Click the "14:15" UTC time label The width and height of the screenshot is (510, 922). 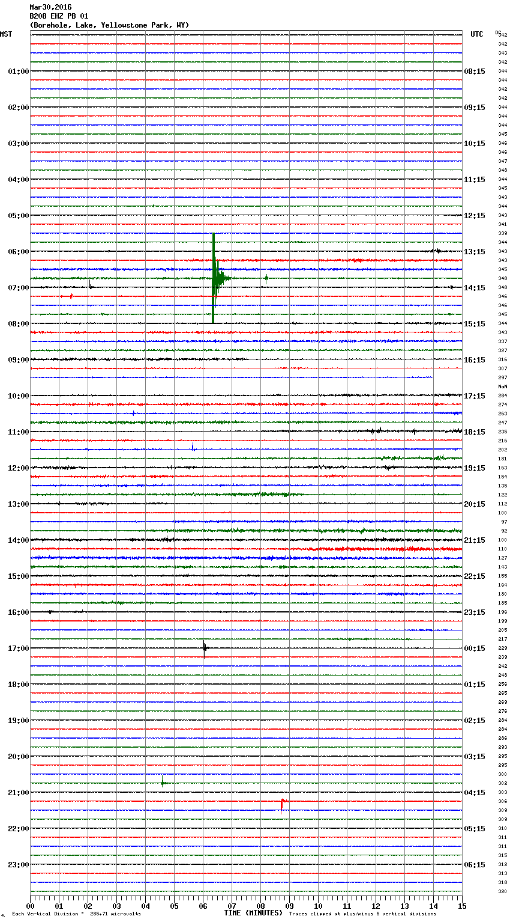pyautogui.click(x=475, y=288)
